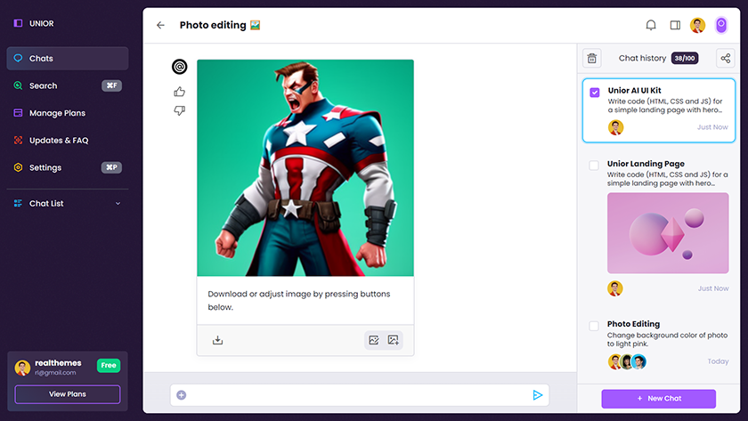Send the message with arrow icon

tap(537, 395)
